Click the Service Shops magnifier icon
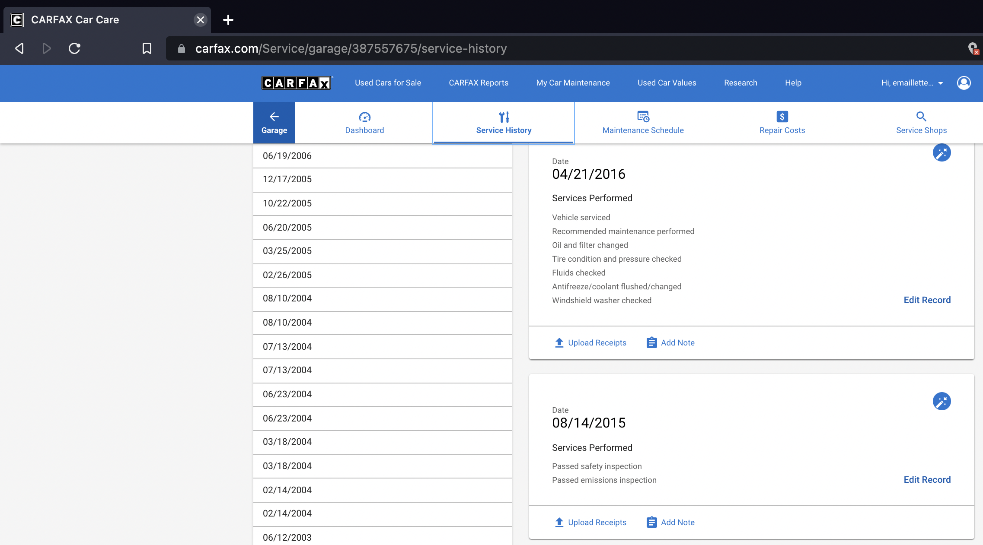 [921, 116]
